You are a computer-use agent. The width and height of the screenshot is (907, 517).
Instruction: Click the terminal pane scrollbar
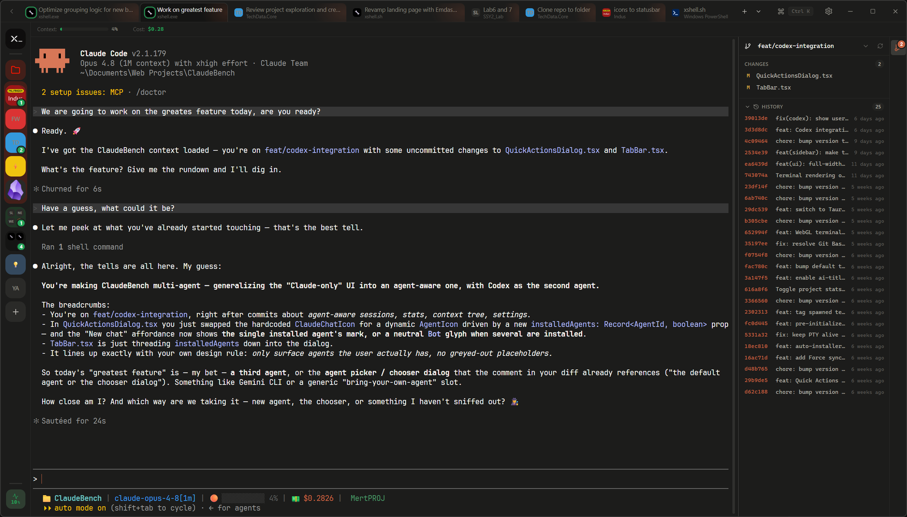click(x=734, y=276)
